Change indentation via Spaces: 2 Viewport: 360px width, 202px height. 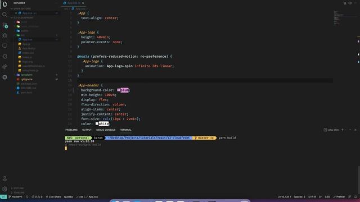tap(299, 197)
